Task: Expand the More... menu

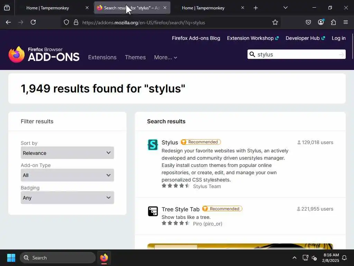Action: [166, 57]
